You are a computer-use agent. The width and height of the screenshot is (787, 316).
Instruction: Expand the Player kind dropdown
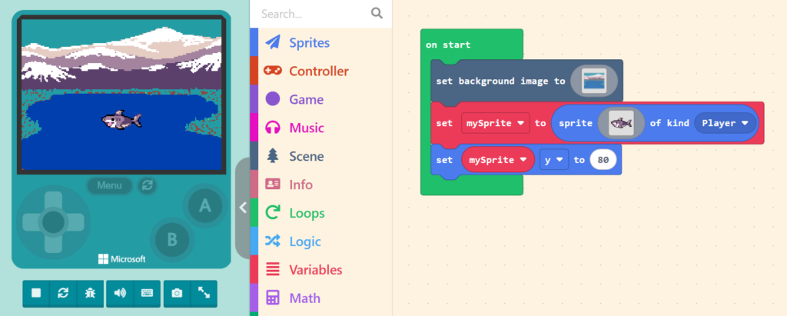724,123
